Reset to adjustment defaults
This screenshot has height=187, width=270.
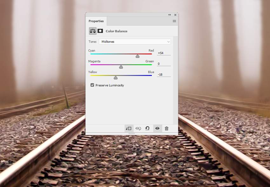[147, 128]
